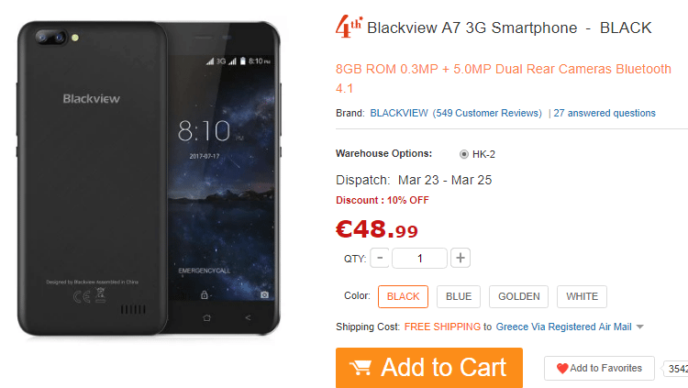Select the HK-2 warehouse radio button
The image size is (688, 388).
pyautogui.click(x=464, y=154)
